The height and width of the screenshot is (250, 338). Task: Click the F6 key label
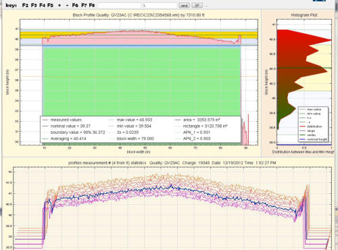pyautogui.click(x=75, y=5)
